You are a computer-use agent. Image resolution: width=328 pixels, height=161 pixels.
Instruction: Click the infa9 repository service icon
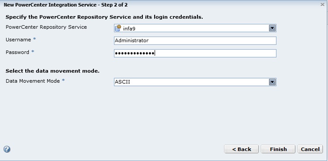point(118,28)
